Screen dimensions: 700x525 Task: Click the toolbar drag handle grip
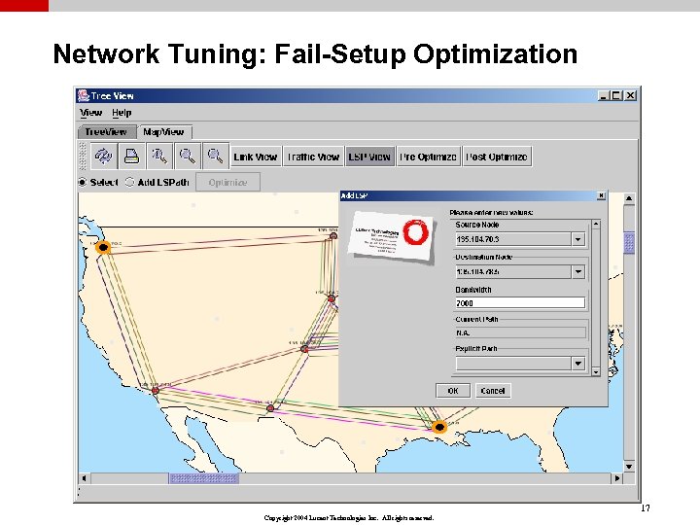(x=83, y=157)
